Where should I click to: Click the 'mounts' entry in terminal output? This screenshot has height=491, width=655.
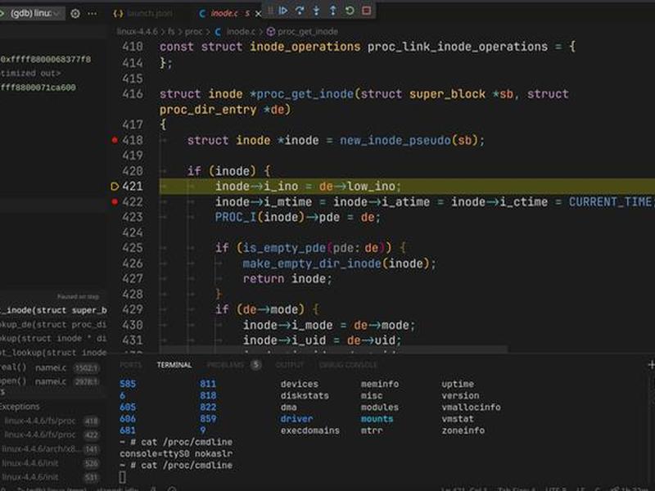tap(377, 419)
